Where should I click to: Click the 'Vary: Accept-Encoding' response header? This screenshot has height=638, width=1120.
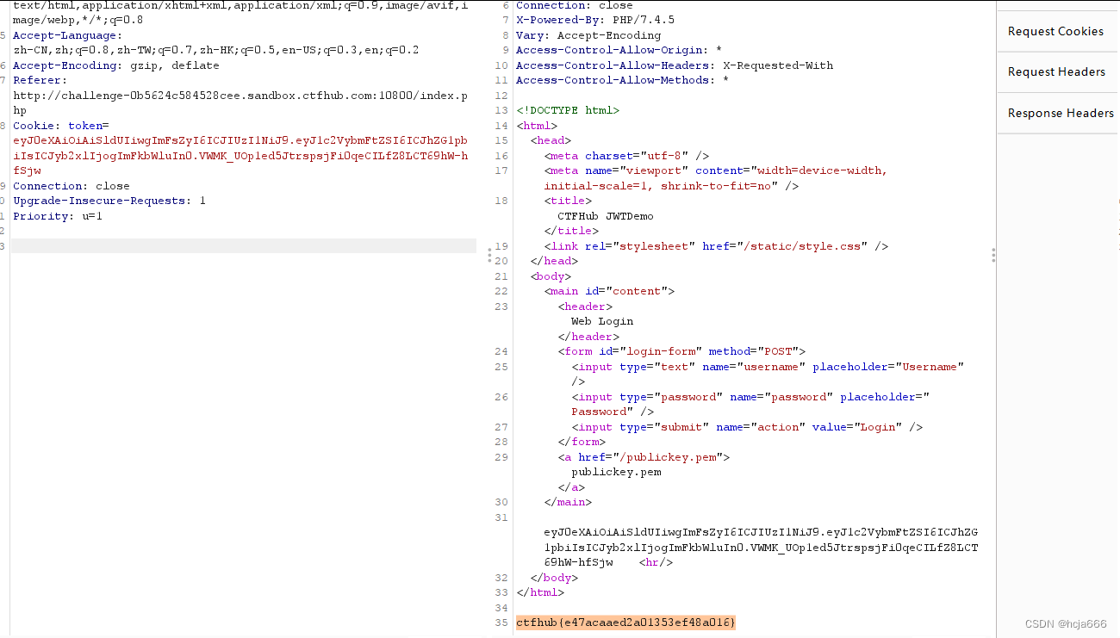click(x=588, y=35)
